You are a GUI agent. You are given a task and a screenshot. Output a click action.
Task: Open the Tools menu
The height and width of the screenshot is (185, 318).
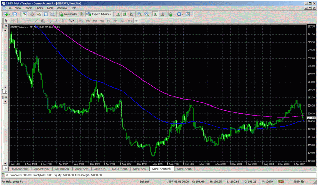point(50,8)
